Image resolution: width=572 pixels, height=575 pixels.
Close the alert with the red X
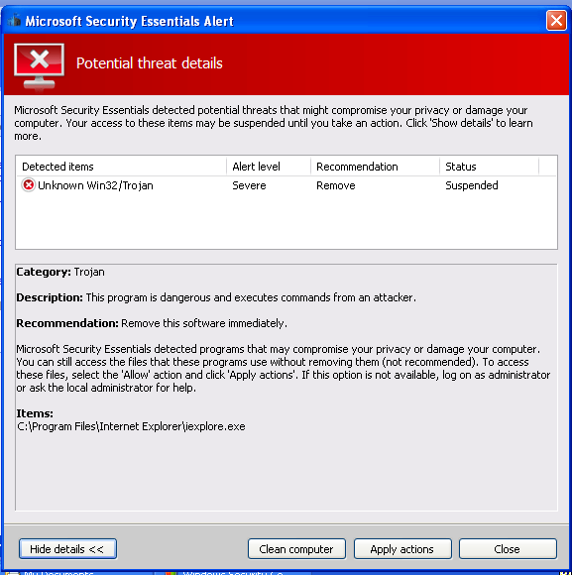pos(556,20)
